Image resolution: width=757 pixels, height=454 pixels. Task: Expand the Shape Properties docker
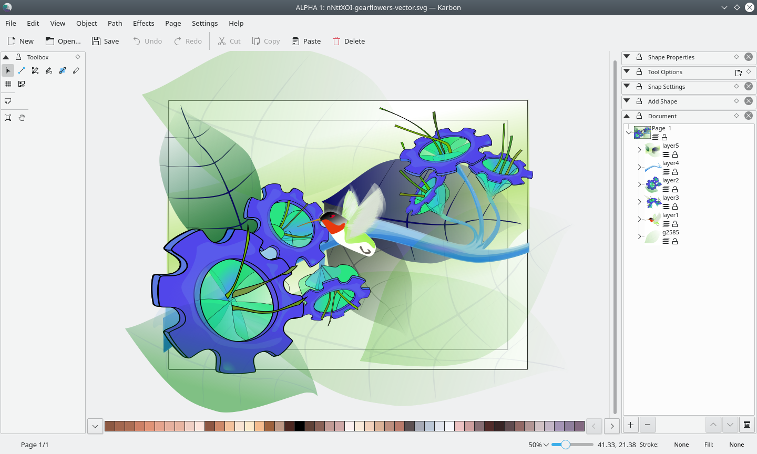(x=627, y=57)
